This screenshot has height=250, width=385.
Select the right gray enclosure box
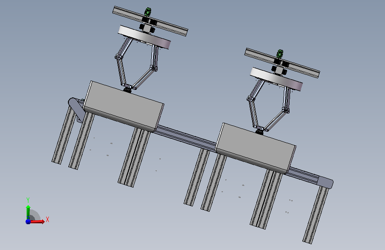click(x=256, y=149)
